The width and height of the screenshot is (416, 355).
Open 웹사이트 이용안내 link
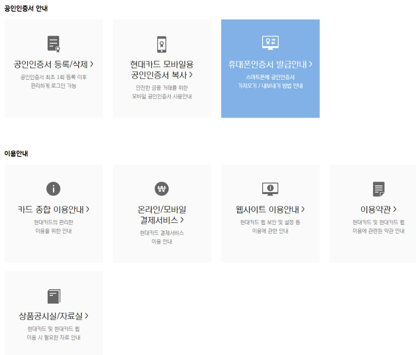tap(270, 209)
